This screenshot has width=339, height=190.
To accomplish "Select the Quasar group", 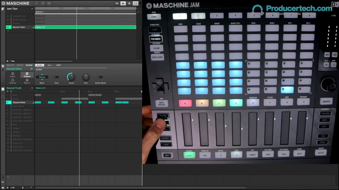I will coord(20,23).
